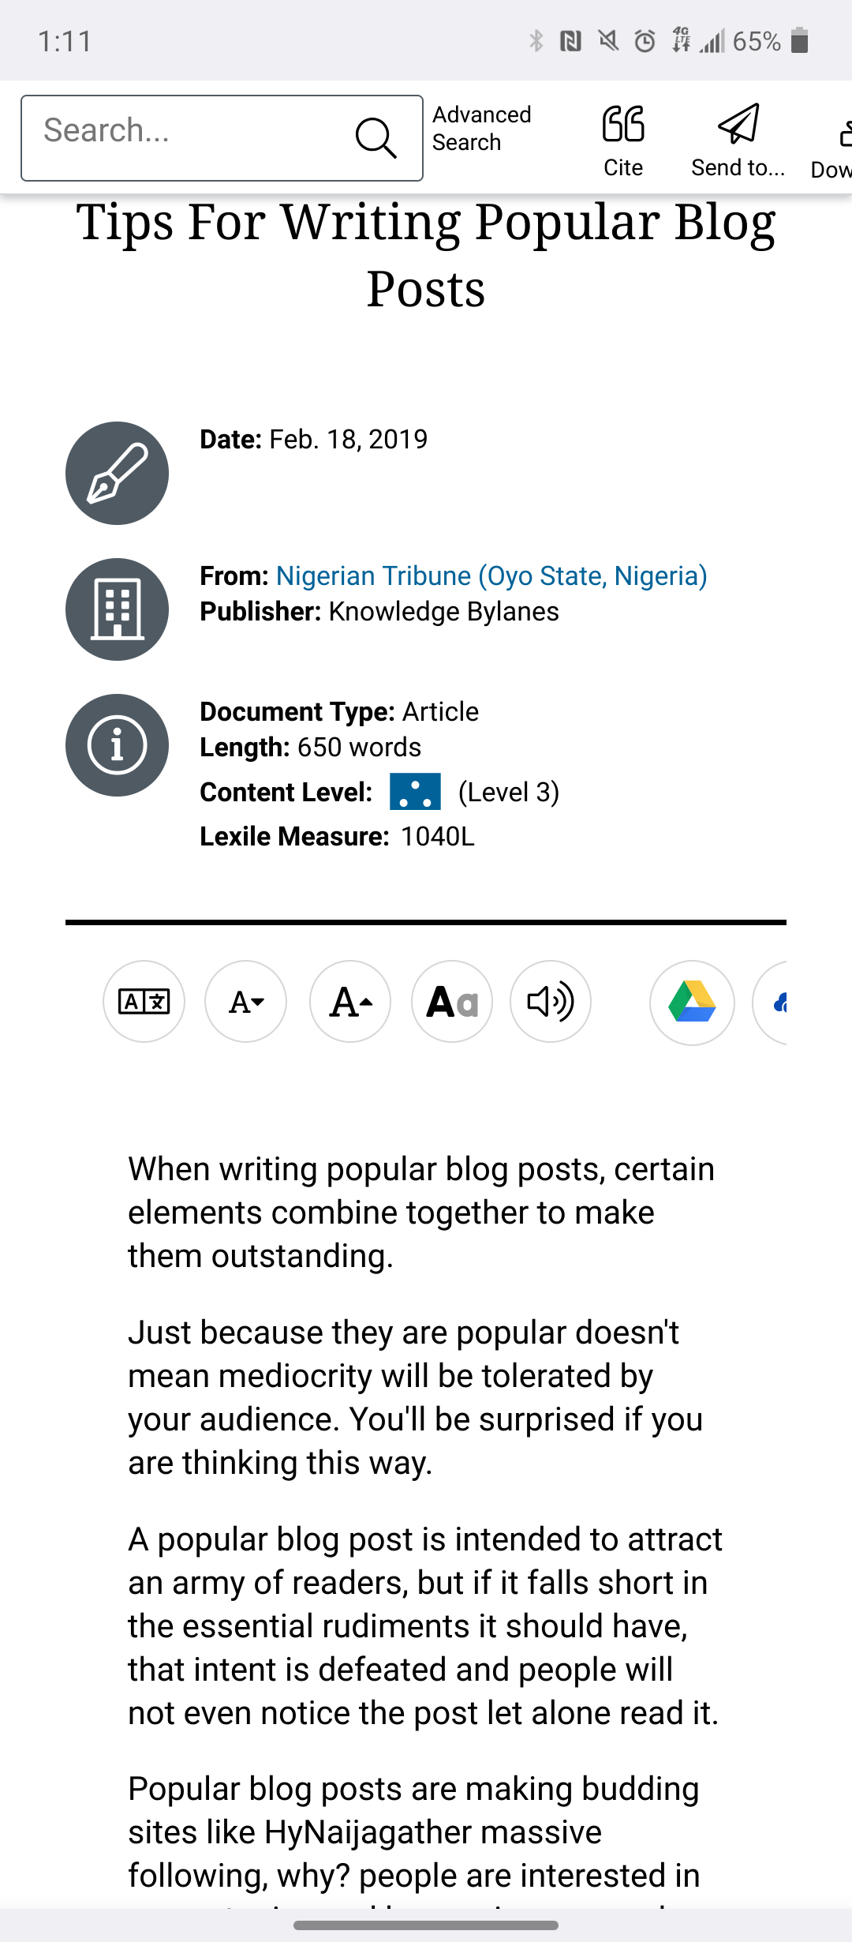This screenshot has height=1942, width=852.
Task: Click the publisher building icon
Action: pyautogui.click(x=117, y=609)
